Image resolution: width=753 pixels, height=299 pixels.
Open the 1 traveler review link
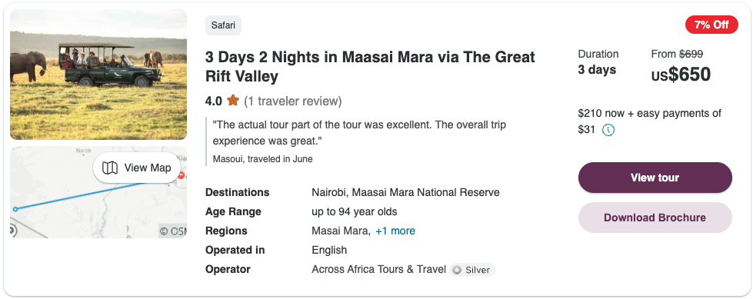(x=293, y=101)
